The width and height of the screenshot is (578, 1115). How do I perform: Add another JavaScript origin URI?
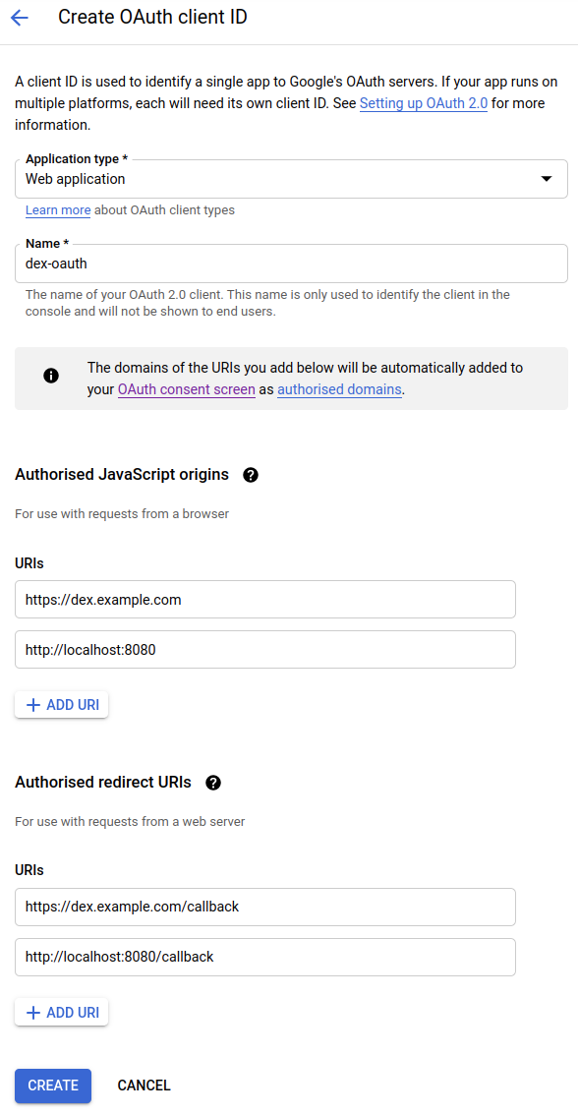[61, 704]
